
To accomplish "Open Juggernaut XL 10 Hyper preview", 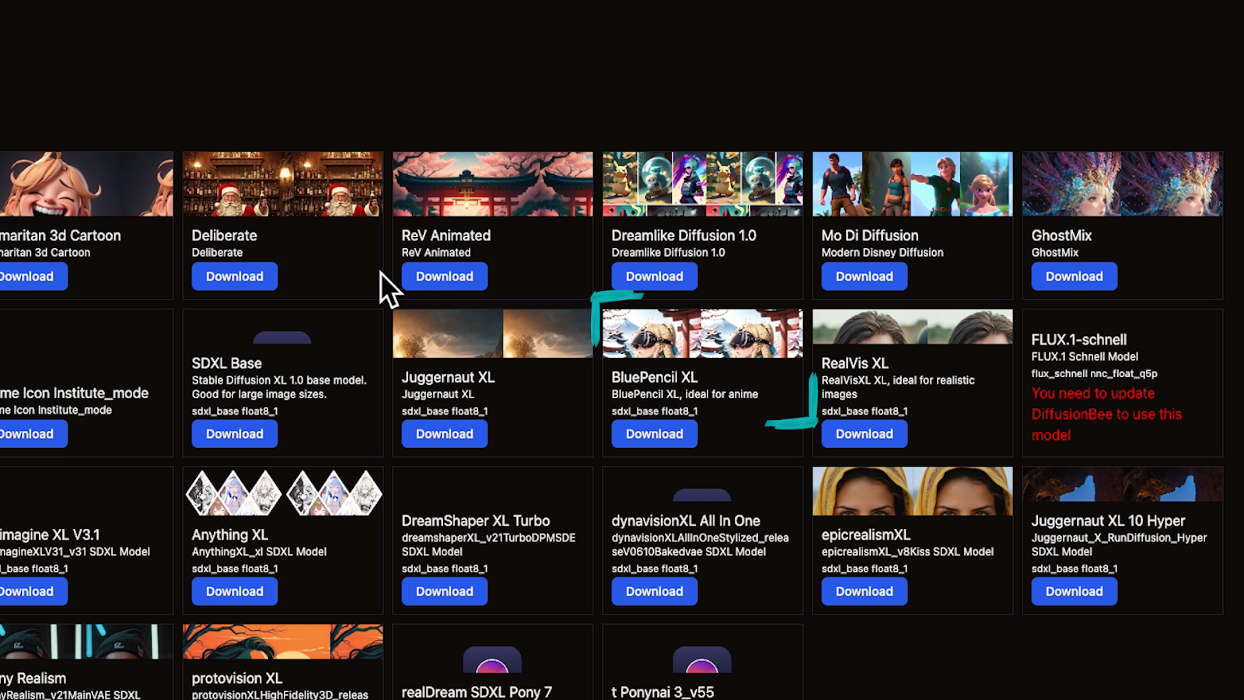I will click(x=1123, y=485).
